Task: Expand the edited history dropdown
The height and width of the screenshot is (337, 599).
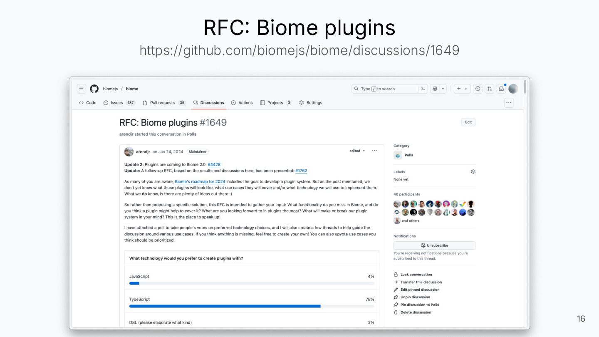Action: (357, 151)
